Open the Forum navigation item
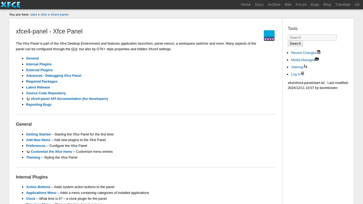Screen dimensions: 363x204 point(301,5)
